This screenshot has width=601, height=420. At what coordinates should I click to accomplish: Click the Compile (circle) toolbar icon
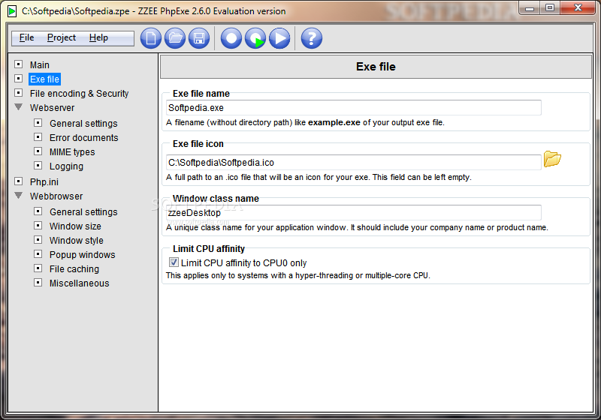coord(231,38)
